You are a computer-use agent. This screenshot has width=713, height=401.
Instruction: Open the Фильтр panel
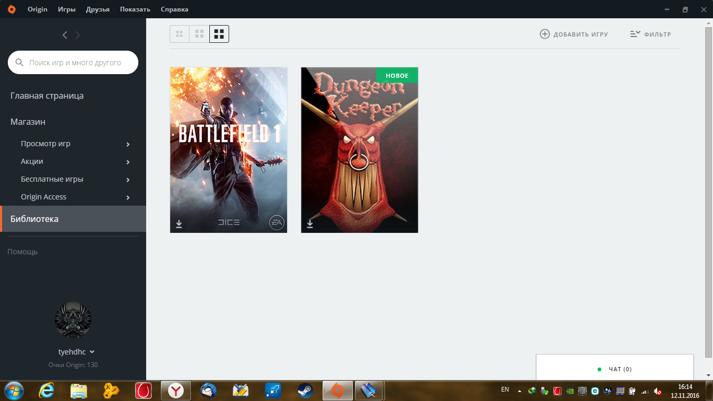650,34
